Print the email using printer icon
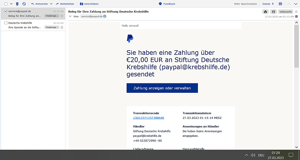300x160 pixels. [265, 12]
